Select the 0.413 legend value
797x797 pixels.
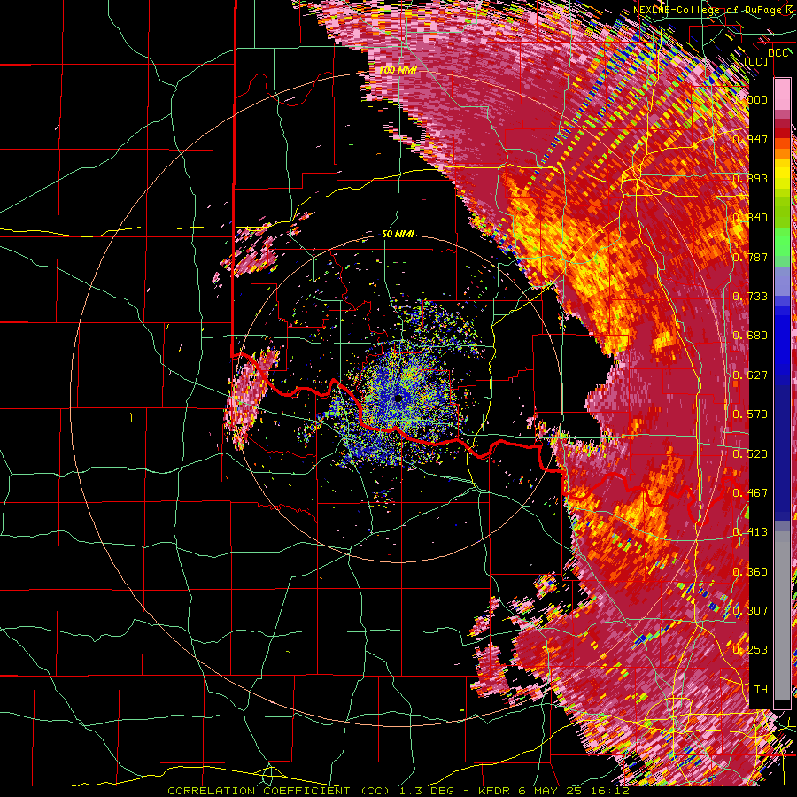coord(750,532)
